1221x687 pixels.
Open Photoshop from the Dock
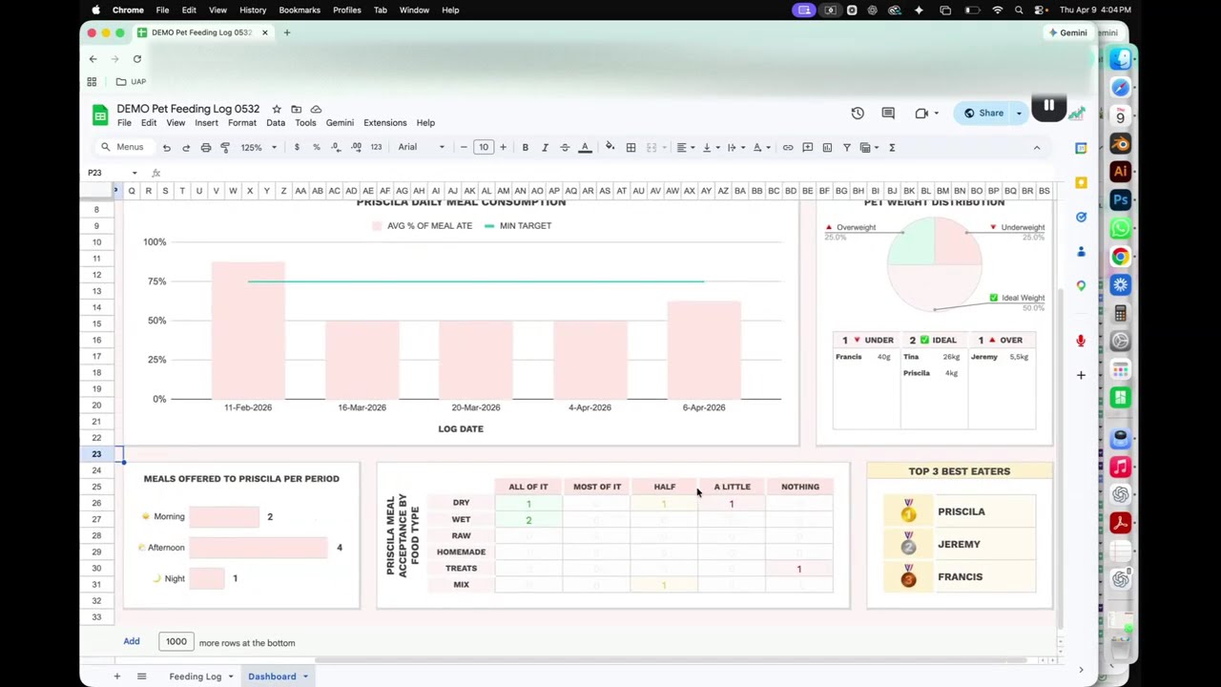point(1121,200)
